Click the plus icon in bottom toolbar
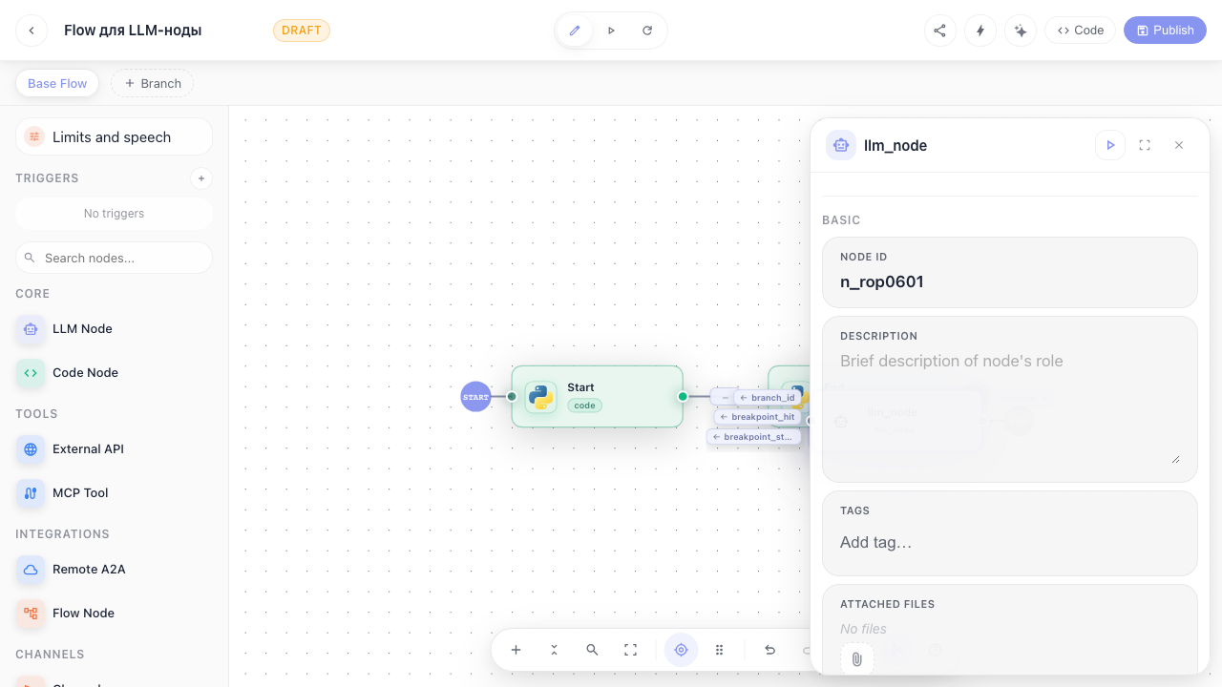This screenshot has height=687, width=1222. point(516,650)
